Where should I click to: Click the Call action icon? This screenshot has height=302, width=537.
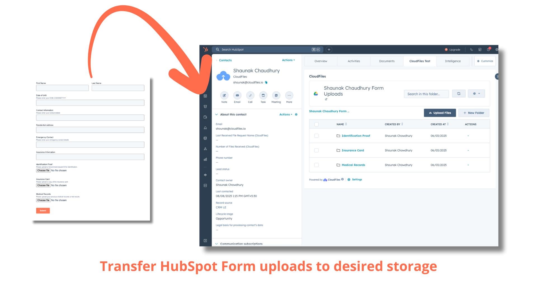point(250,95)
